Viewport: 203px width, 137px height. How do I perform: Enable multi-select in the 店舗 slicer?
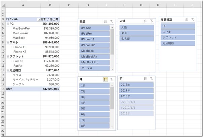[x=145, y=21]
